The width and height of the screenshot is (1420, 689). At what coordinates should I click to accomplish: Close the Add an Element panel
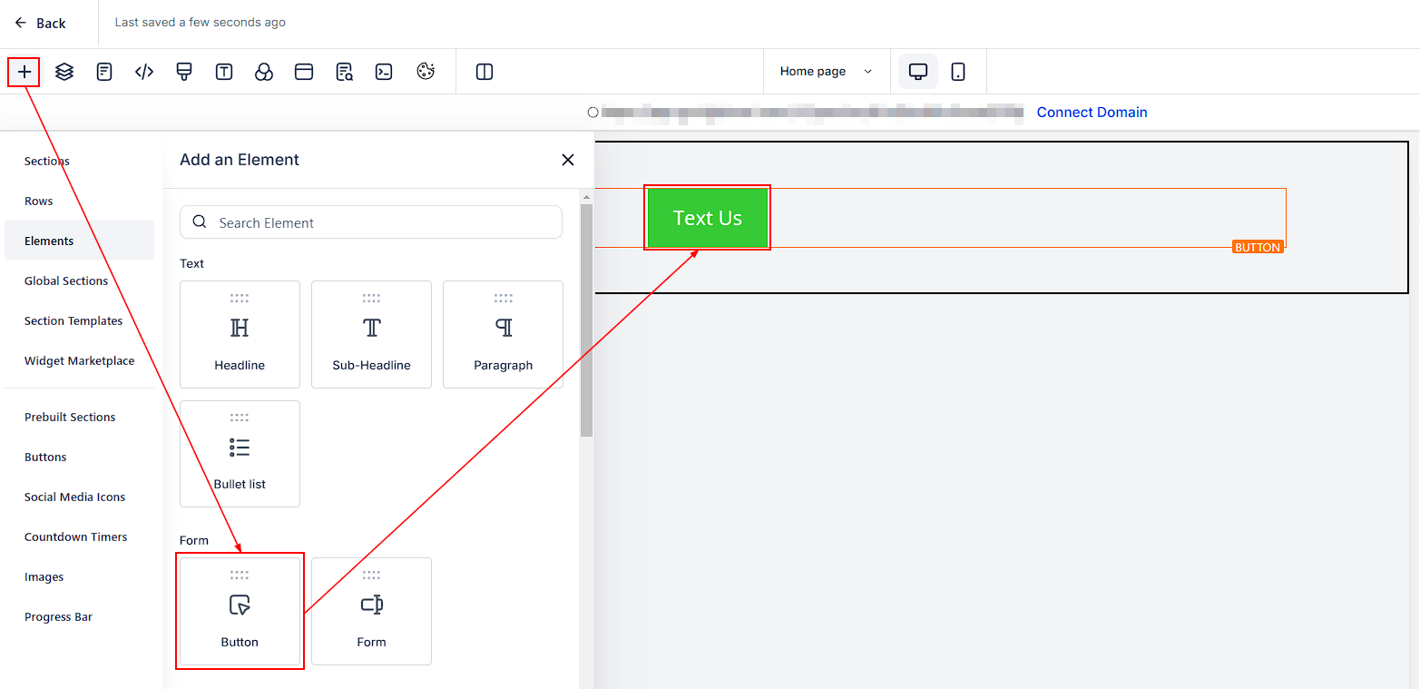(x=568, y=160)
